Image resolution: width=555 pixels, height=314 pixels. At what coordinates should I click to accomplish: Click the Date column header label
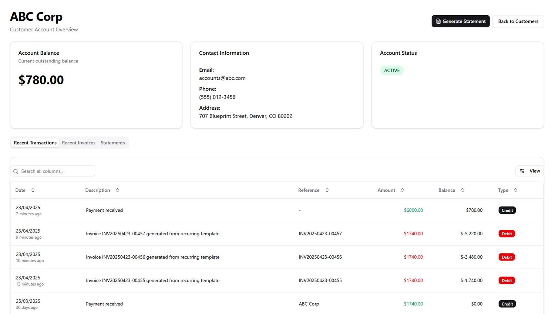click(x=20, y=190)
